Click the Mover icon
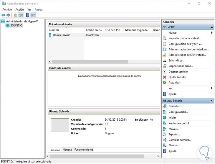This screenshot has width=215, height=164. click(x=165, y=129)
